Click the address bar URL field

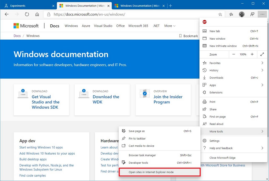pyautogui.click(x=131, y=14)
